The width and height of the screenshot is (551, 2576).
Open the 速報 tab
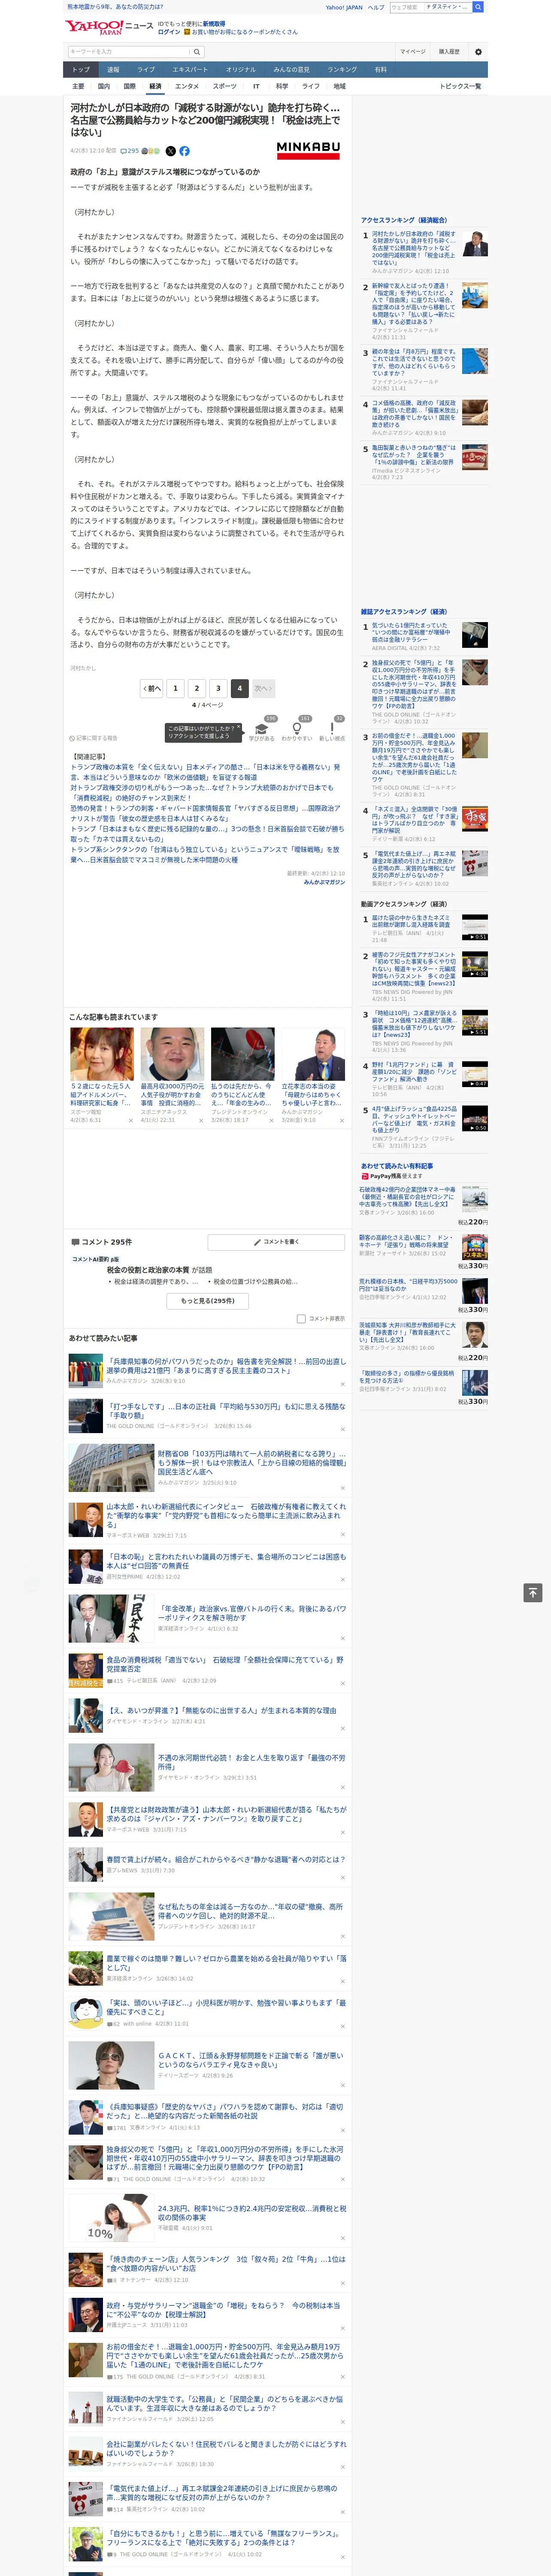[113, 70]
